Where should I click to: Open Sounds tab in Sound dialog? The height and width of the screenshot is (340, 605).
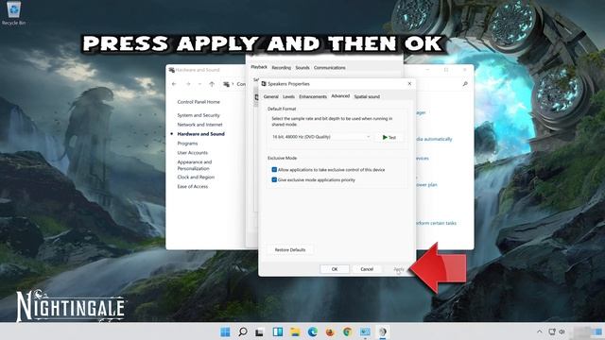pos(302,67)
